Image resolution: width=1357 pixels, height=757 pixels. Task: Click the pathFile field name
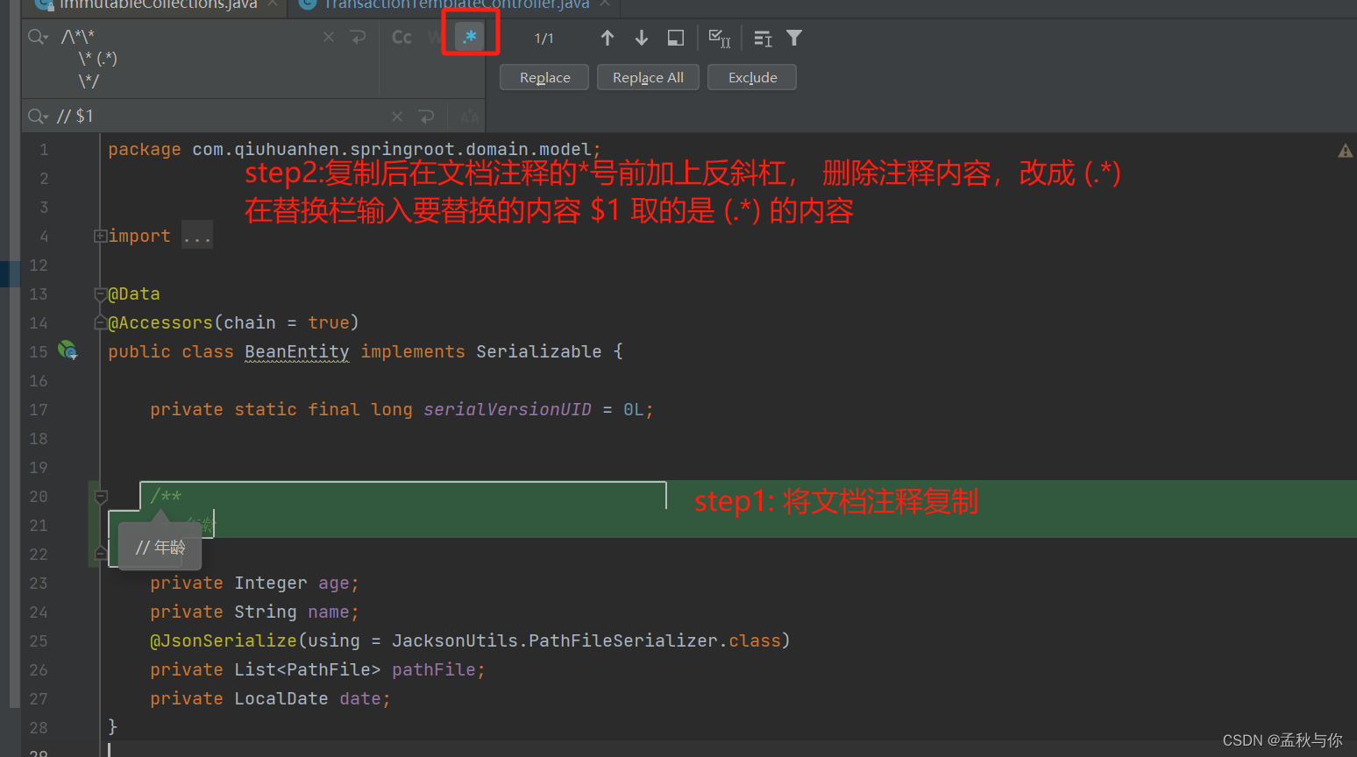(x=434, y=669)
